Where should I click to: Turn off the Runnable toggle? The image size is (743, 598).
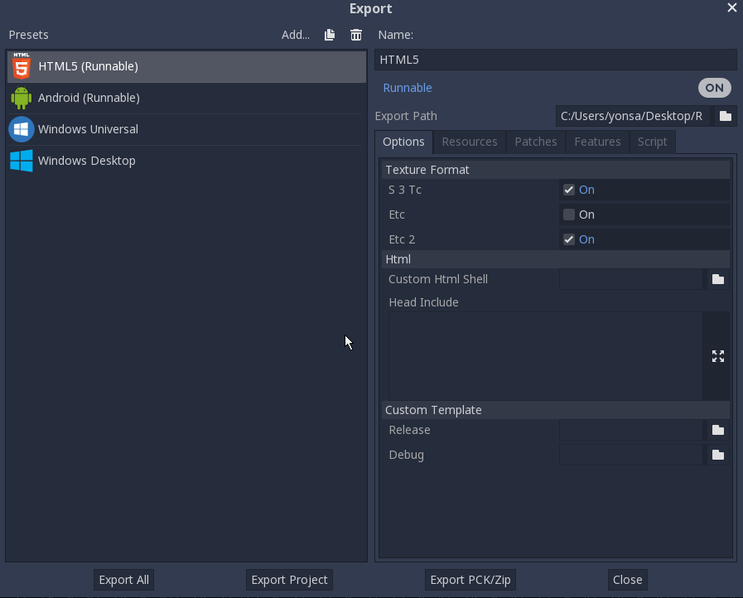[714, 88]
